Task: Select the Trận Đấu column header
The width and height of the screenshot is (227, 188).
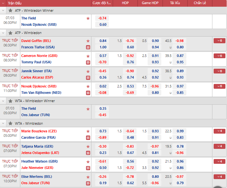Action: (x=15, y=3)
